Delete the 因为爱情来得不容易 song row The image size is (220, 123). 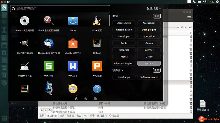coord(191,112)
